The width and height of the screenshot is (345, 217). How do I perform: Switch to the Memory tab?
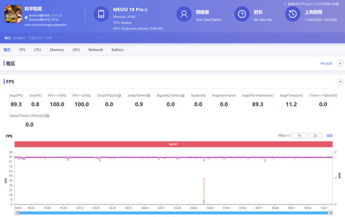pos(57,50)
